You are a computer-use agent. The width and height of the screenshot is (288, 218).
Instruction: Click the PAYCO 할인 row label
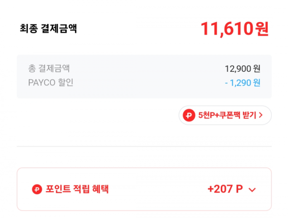click(51, 82)
